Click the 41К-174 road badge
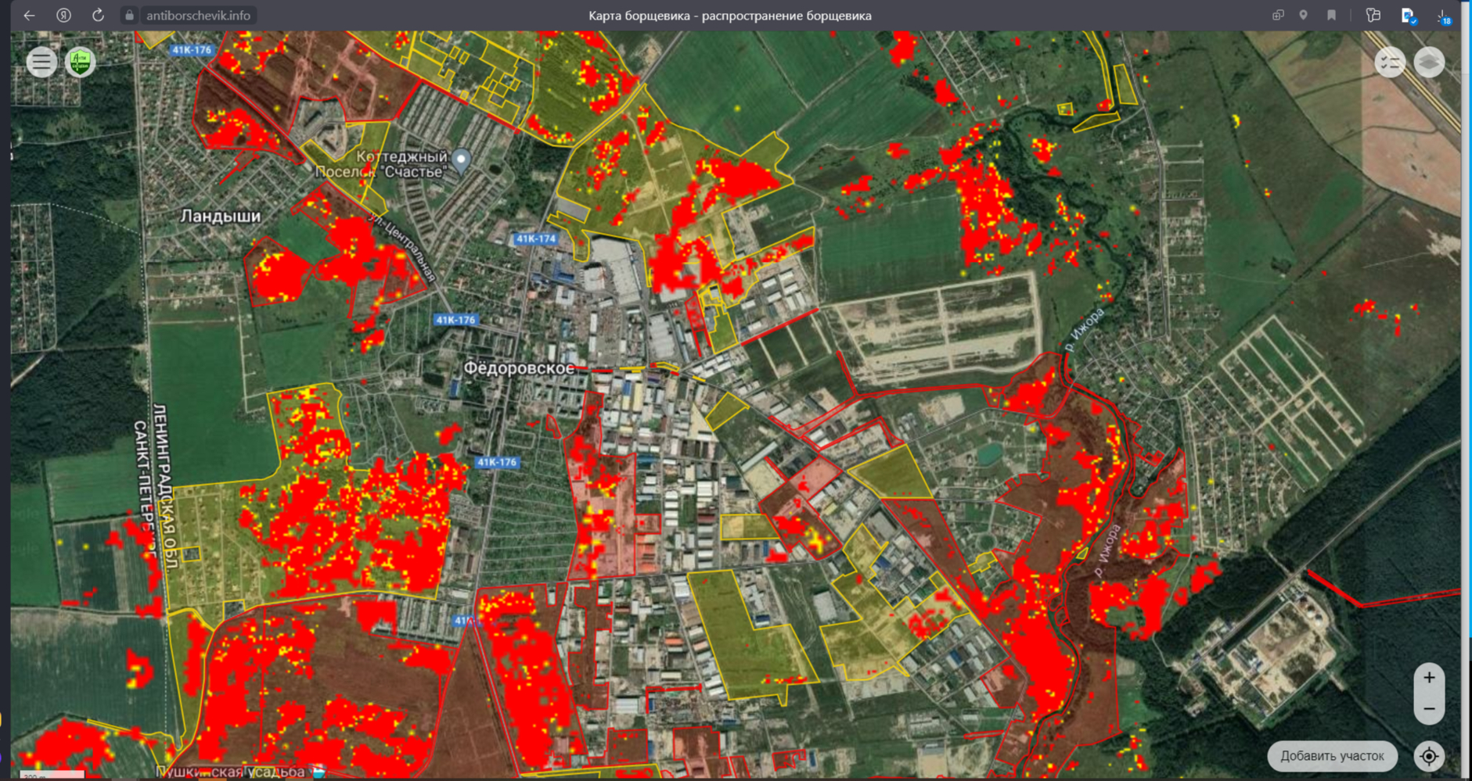Screen dimensions: 1472x781 (536, 239)
